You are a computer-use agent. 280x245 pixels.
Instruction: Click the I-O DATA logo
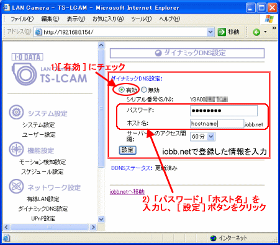click(27, 57)
